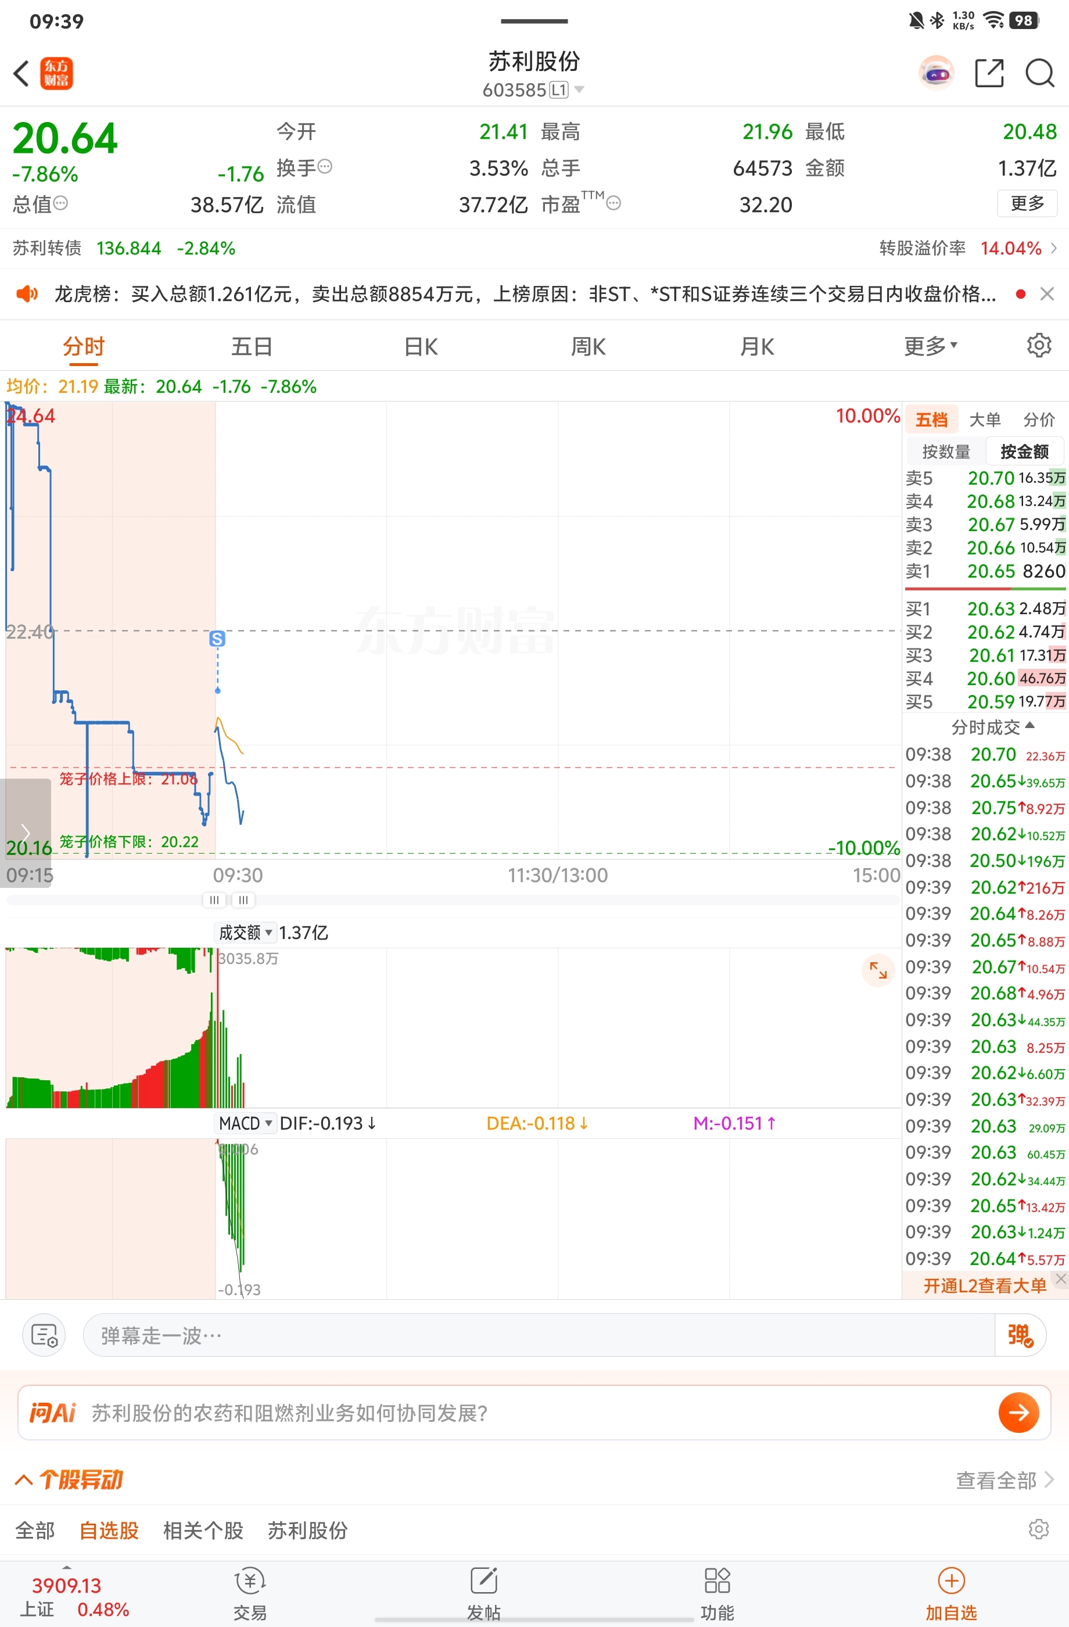Image resolution: width=1069 pixels, height=1627 pixels.
Task: Tap the back arrow icon
Action: [x=21, y=73]
